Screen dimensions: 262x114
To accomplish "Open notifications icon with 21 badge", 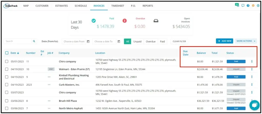I will point(237,5).
